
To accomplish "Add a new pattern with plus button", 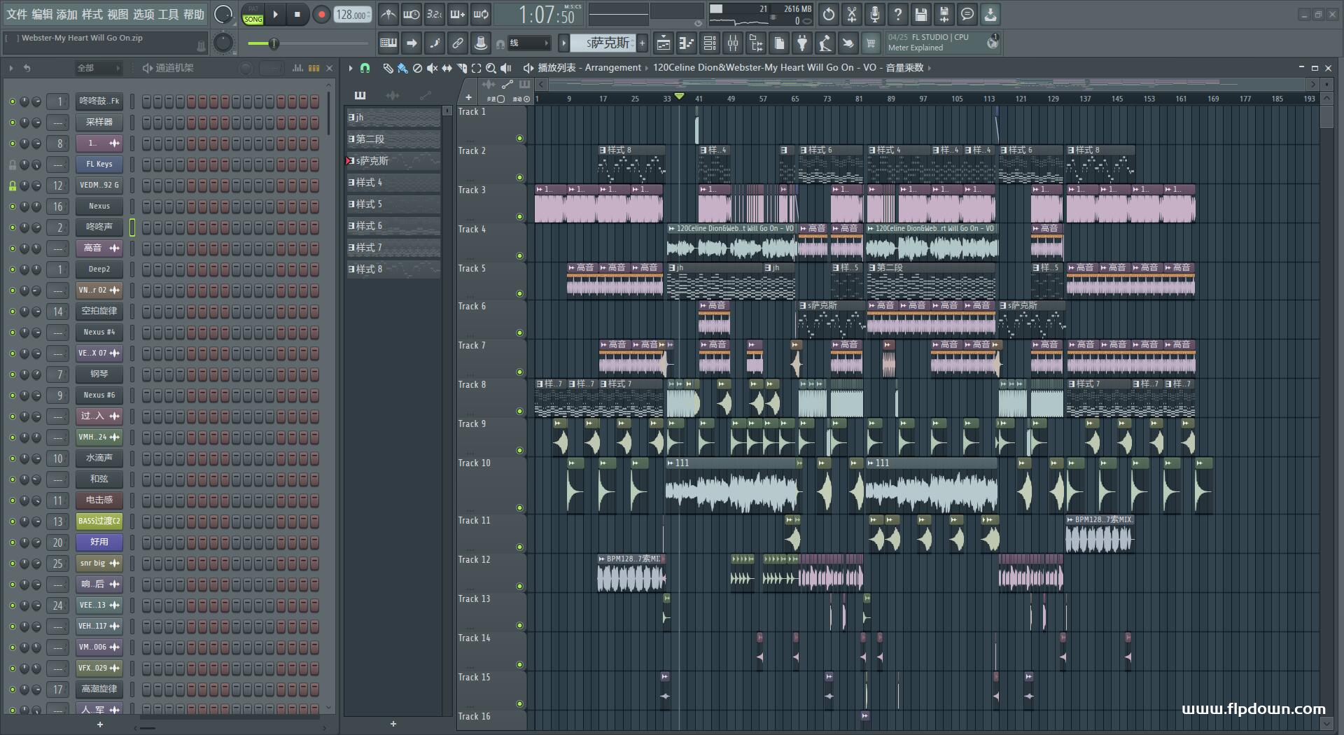I will 642,43.
